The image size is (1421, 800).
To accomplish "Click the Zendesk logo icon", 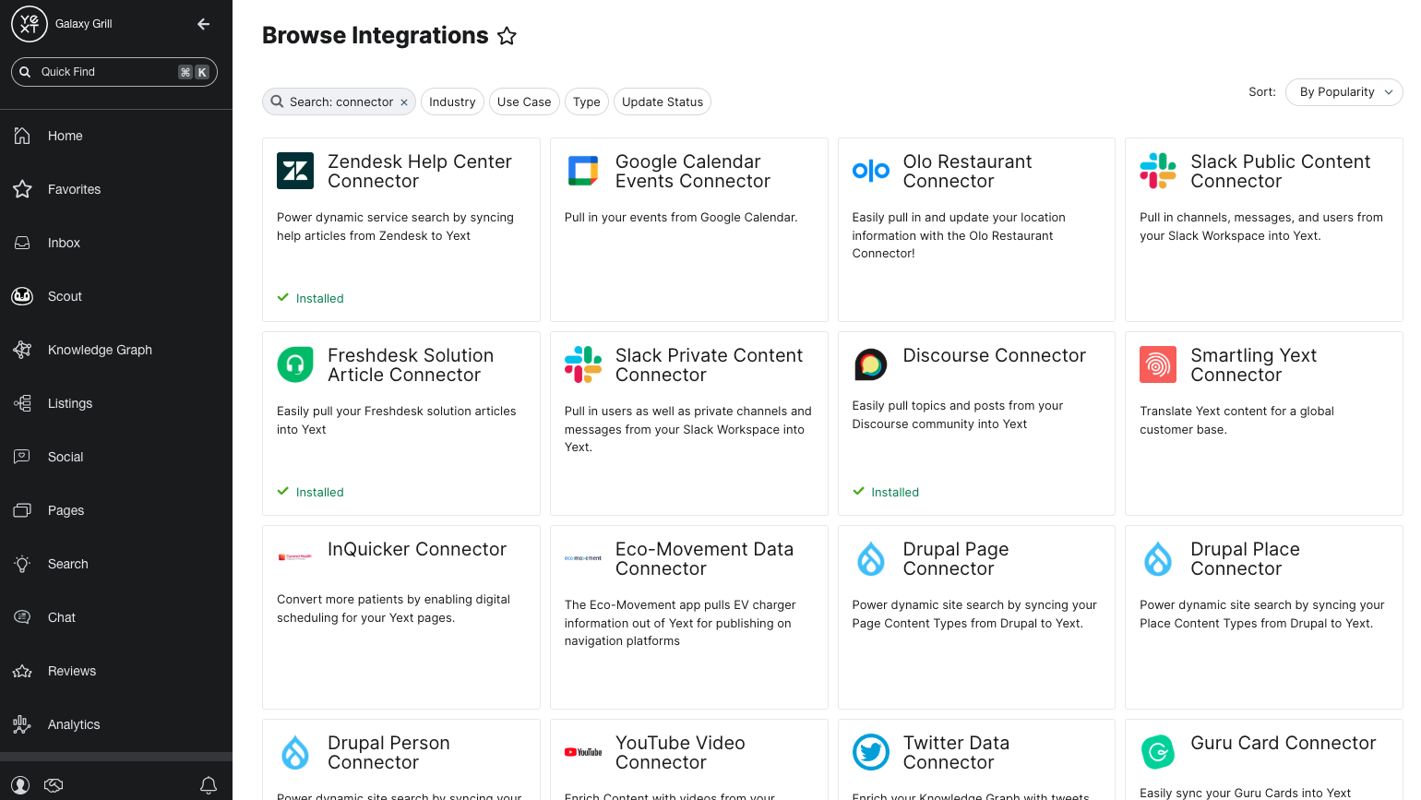I will point(295,171).
